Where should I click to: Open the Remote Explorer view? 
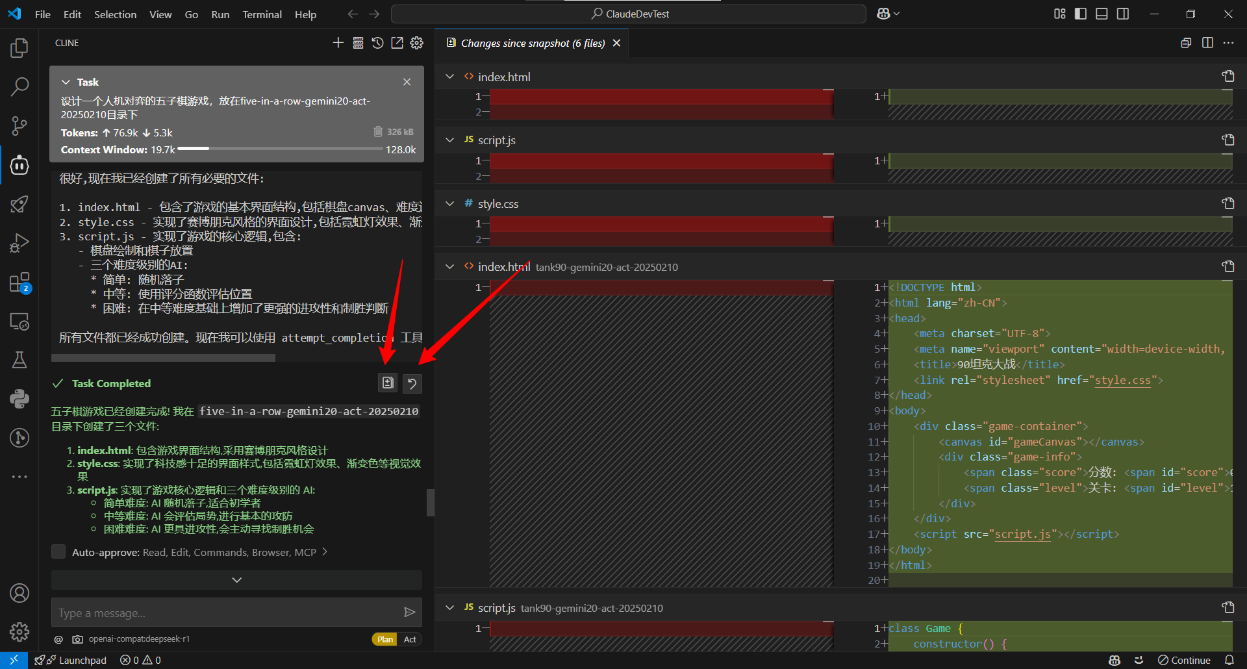[19, 322]
